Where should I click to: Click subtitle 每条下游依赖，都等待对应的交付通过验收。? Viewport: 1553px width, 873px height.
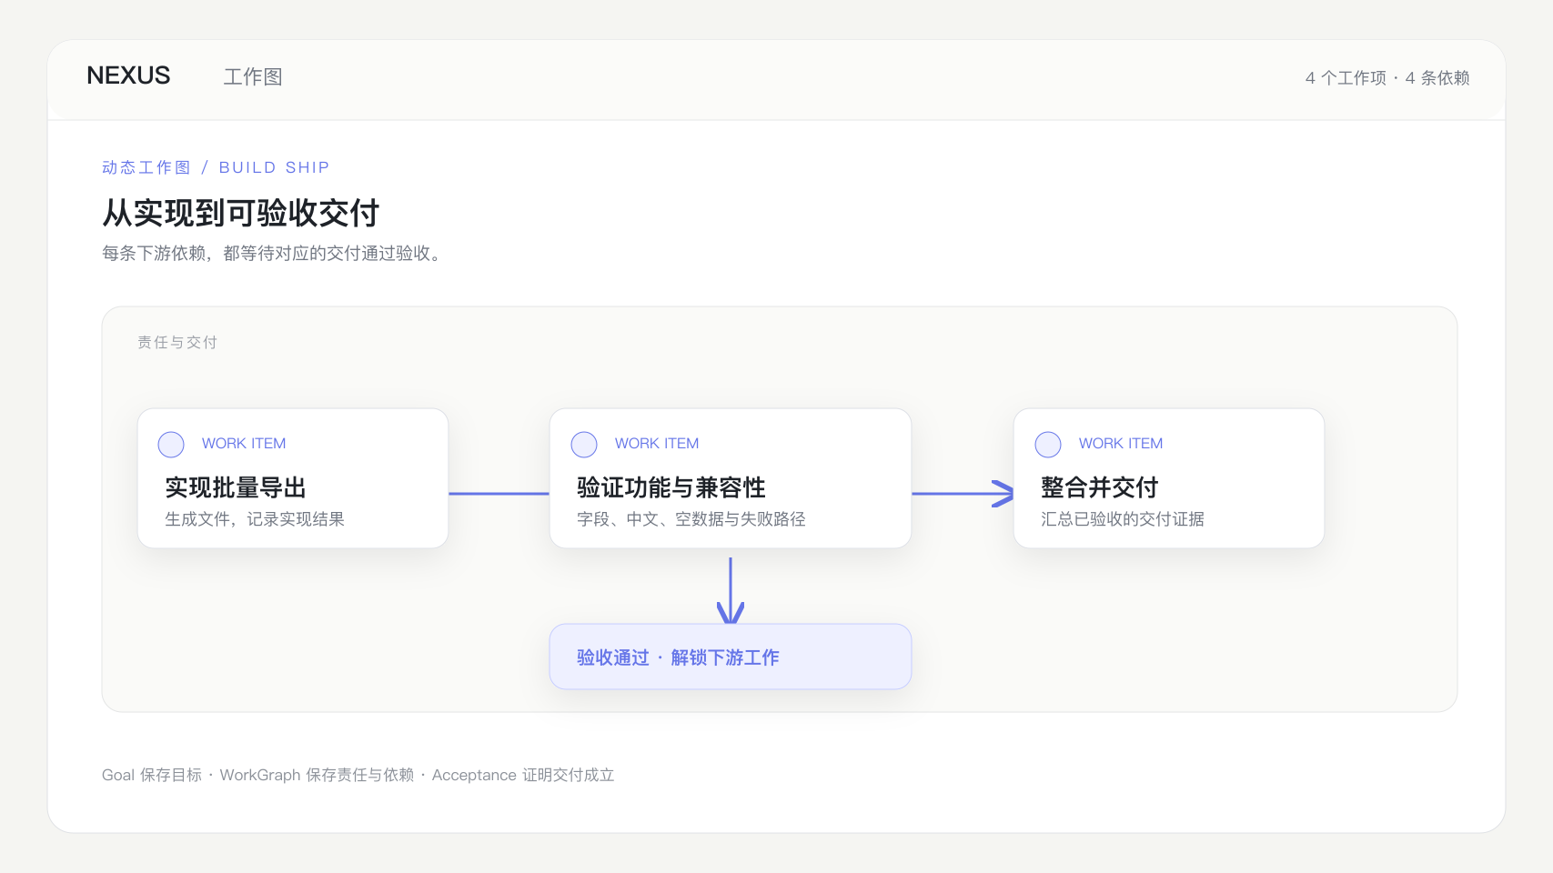click(x=274, y=253)
